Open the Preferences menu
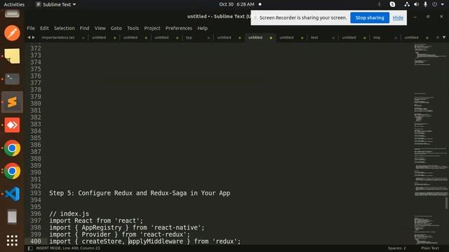 pos(179,28)
